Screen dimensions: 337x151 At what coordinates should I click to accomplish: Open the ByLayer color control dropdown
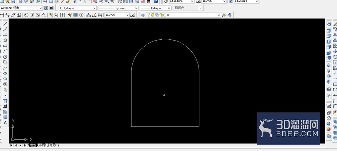[78, 8]
